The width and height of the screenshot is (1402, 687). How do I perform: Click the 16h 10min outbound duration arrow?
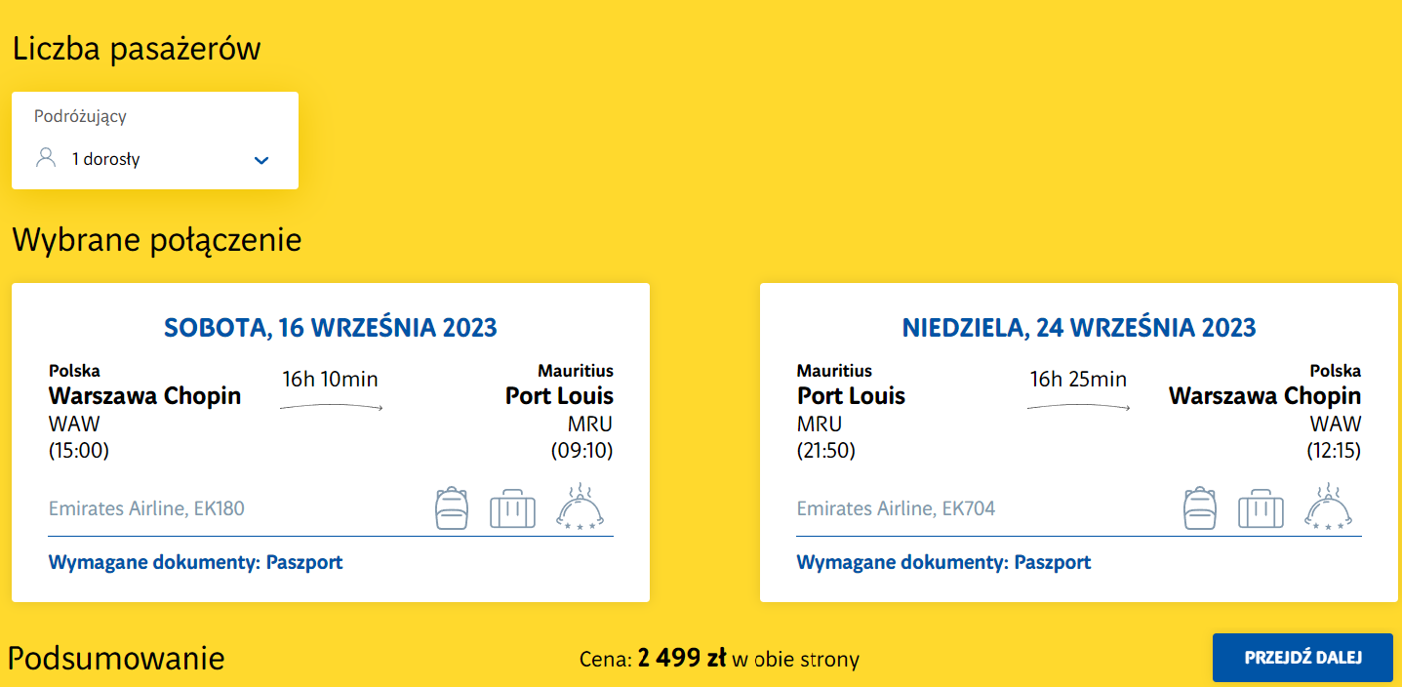pos(331,406)
